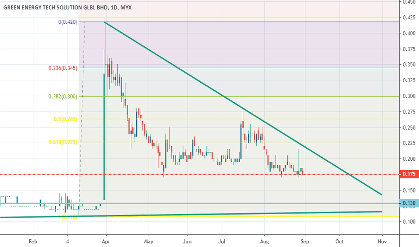Click the 0.300 price scale value
Image resolution: width=419 pixels, height=247 pixels.
point(409,96)
